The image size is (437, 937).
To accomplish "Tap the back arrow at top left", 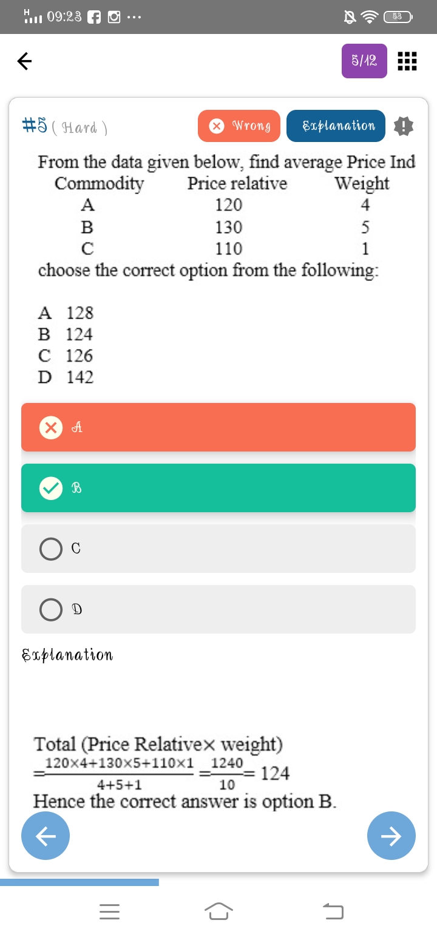I will pos(24,61).
